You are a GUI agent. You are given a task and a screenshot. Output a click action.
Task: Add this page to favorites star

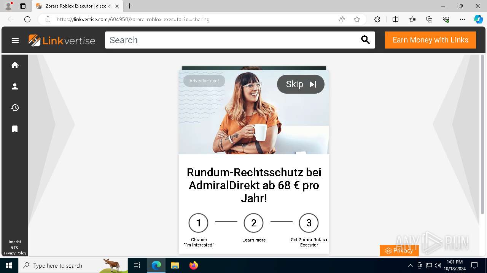point(357,19)
